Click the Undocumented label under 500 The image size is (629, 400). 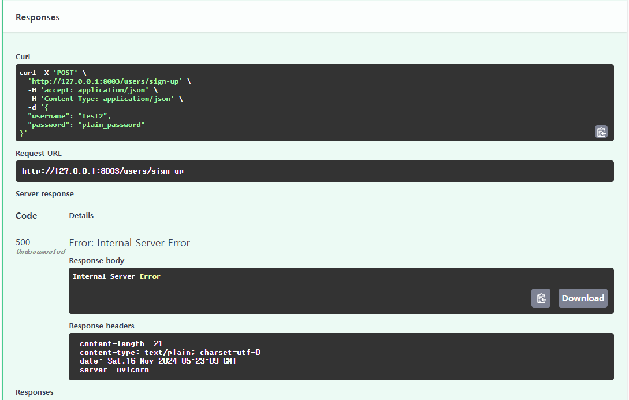pos(40,252)
